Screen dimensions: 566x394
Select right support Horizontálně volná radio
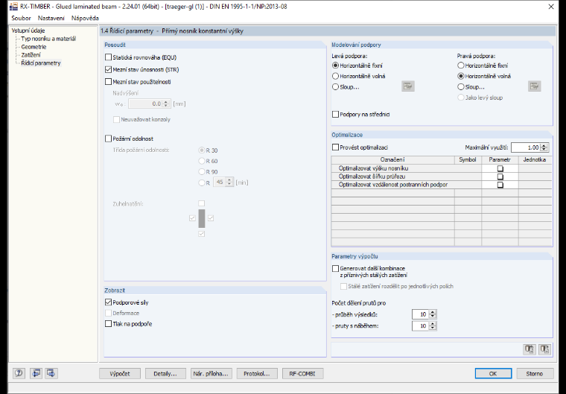(x=460, y=76)
